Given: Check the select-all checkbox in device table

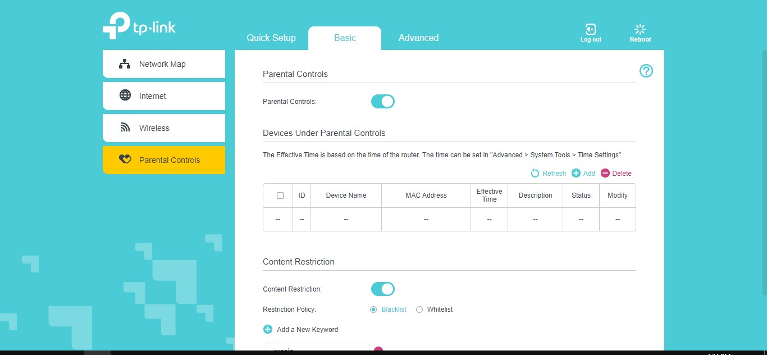Looking at the screenshot, I should click(280, 195).
